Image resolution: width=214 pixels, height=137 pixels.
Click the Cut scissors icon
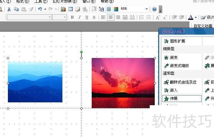click(x=9, y=9)
